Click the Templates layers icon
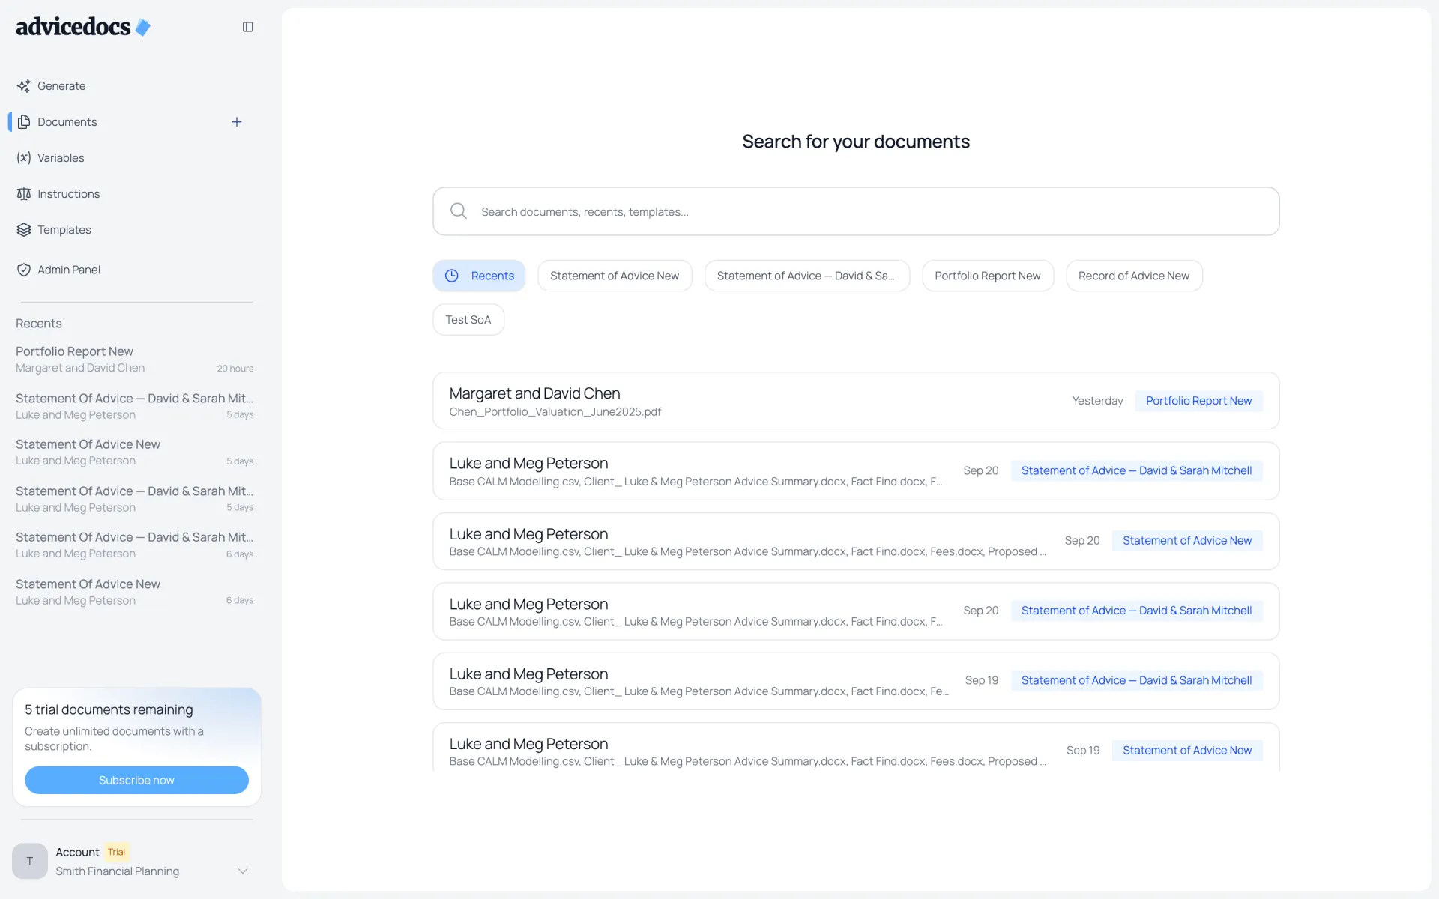 (24, 230)
